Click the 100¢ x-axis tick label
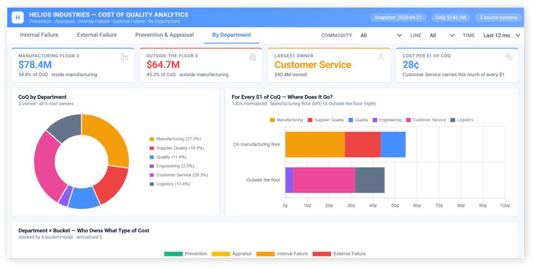 [x=505, y=205]
